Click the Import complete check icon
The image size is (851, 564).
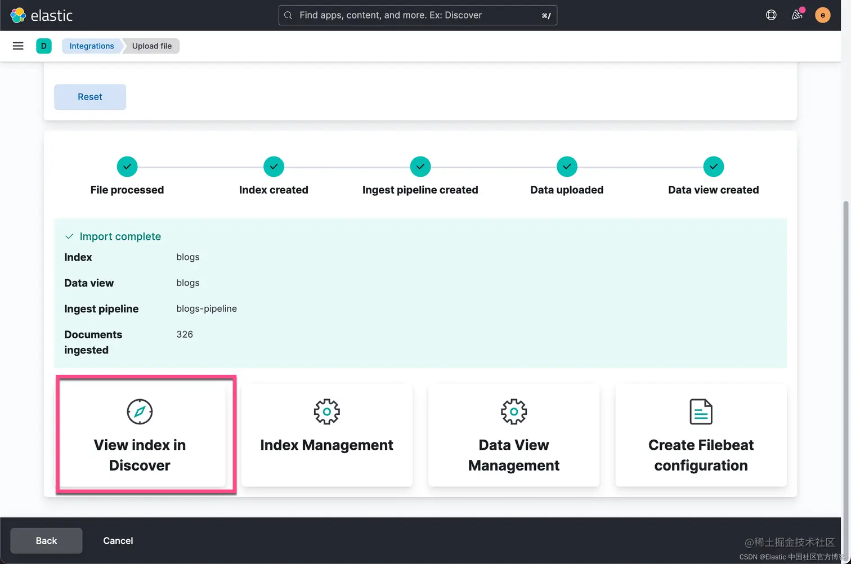(69, 236)
